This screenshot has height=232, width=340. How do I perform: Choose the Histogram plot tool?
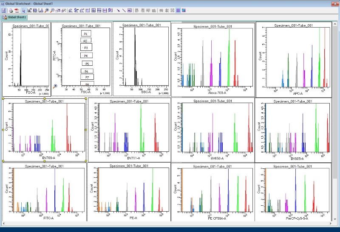pos(41,10)
